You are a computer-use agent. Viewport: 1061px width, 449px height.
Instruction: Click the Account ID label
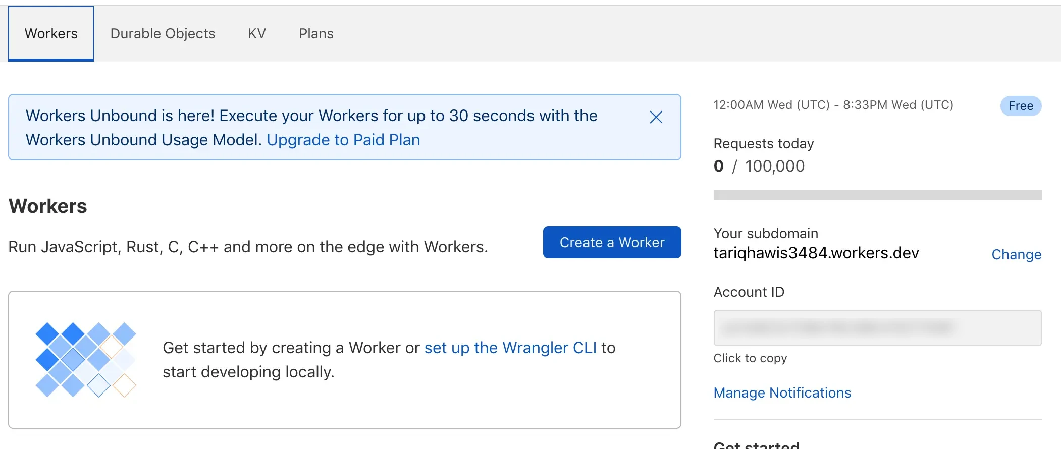tap(749, 292)
